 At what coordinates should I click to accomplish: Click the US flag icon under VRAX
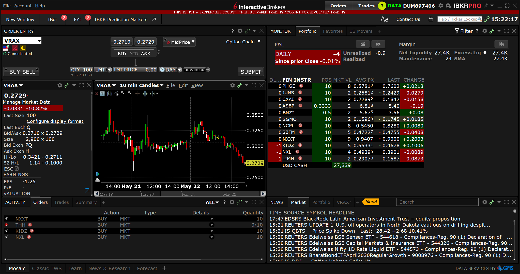coord(6,48)
